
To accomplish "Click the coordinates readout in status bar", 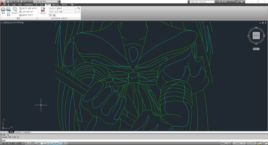I will pyautogui.click(x=12, y=144).
